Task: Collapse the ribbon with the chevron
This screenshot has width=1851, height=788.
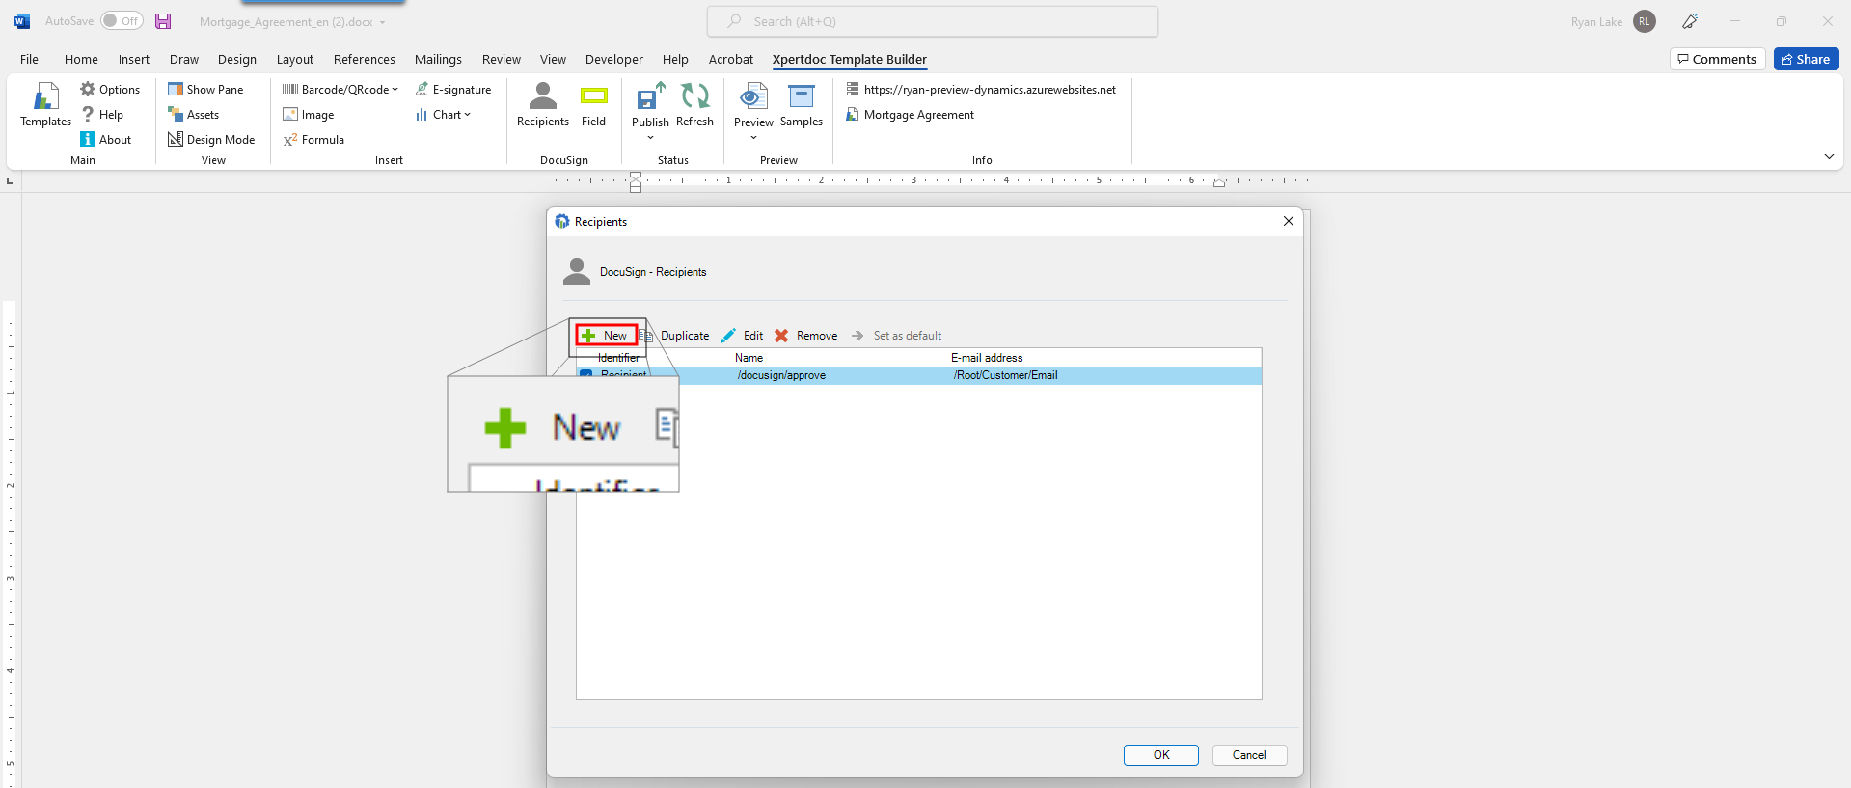Action: pos(1829,156)
